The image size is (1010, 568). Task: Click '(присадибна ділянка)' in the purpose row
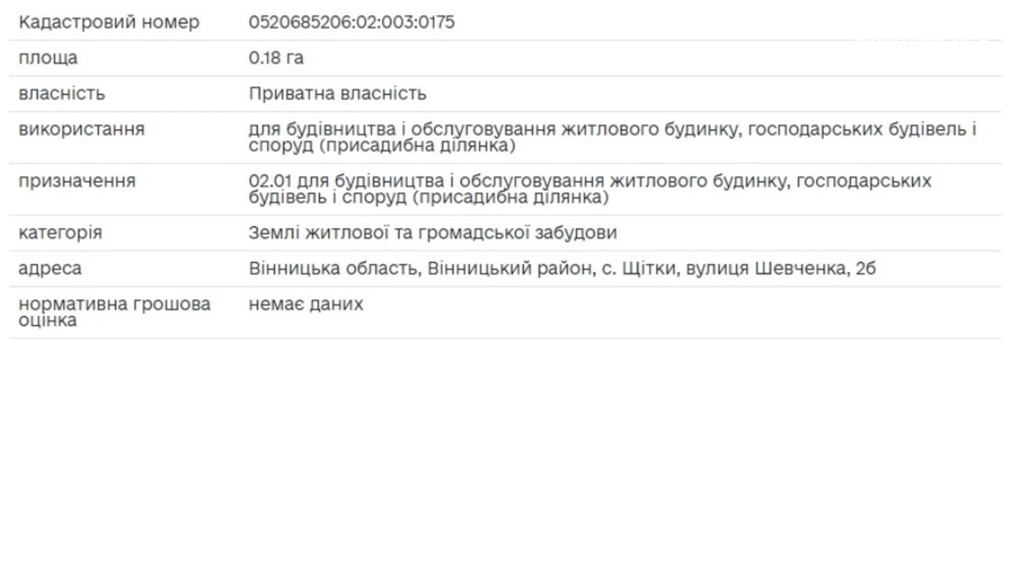click(x=510, y=197)
